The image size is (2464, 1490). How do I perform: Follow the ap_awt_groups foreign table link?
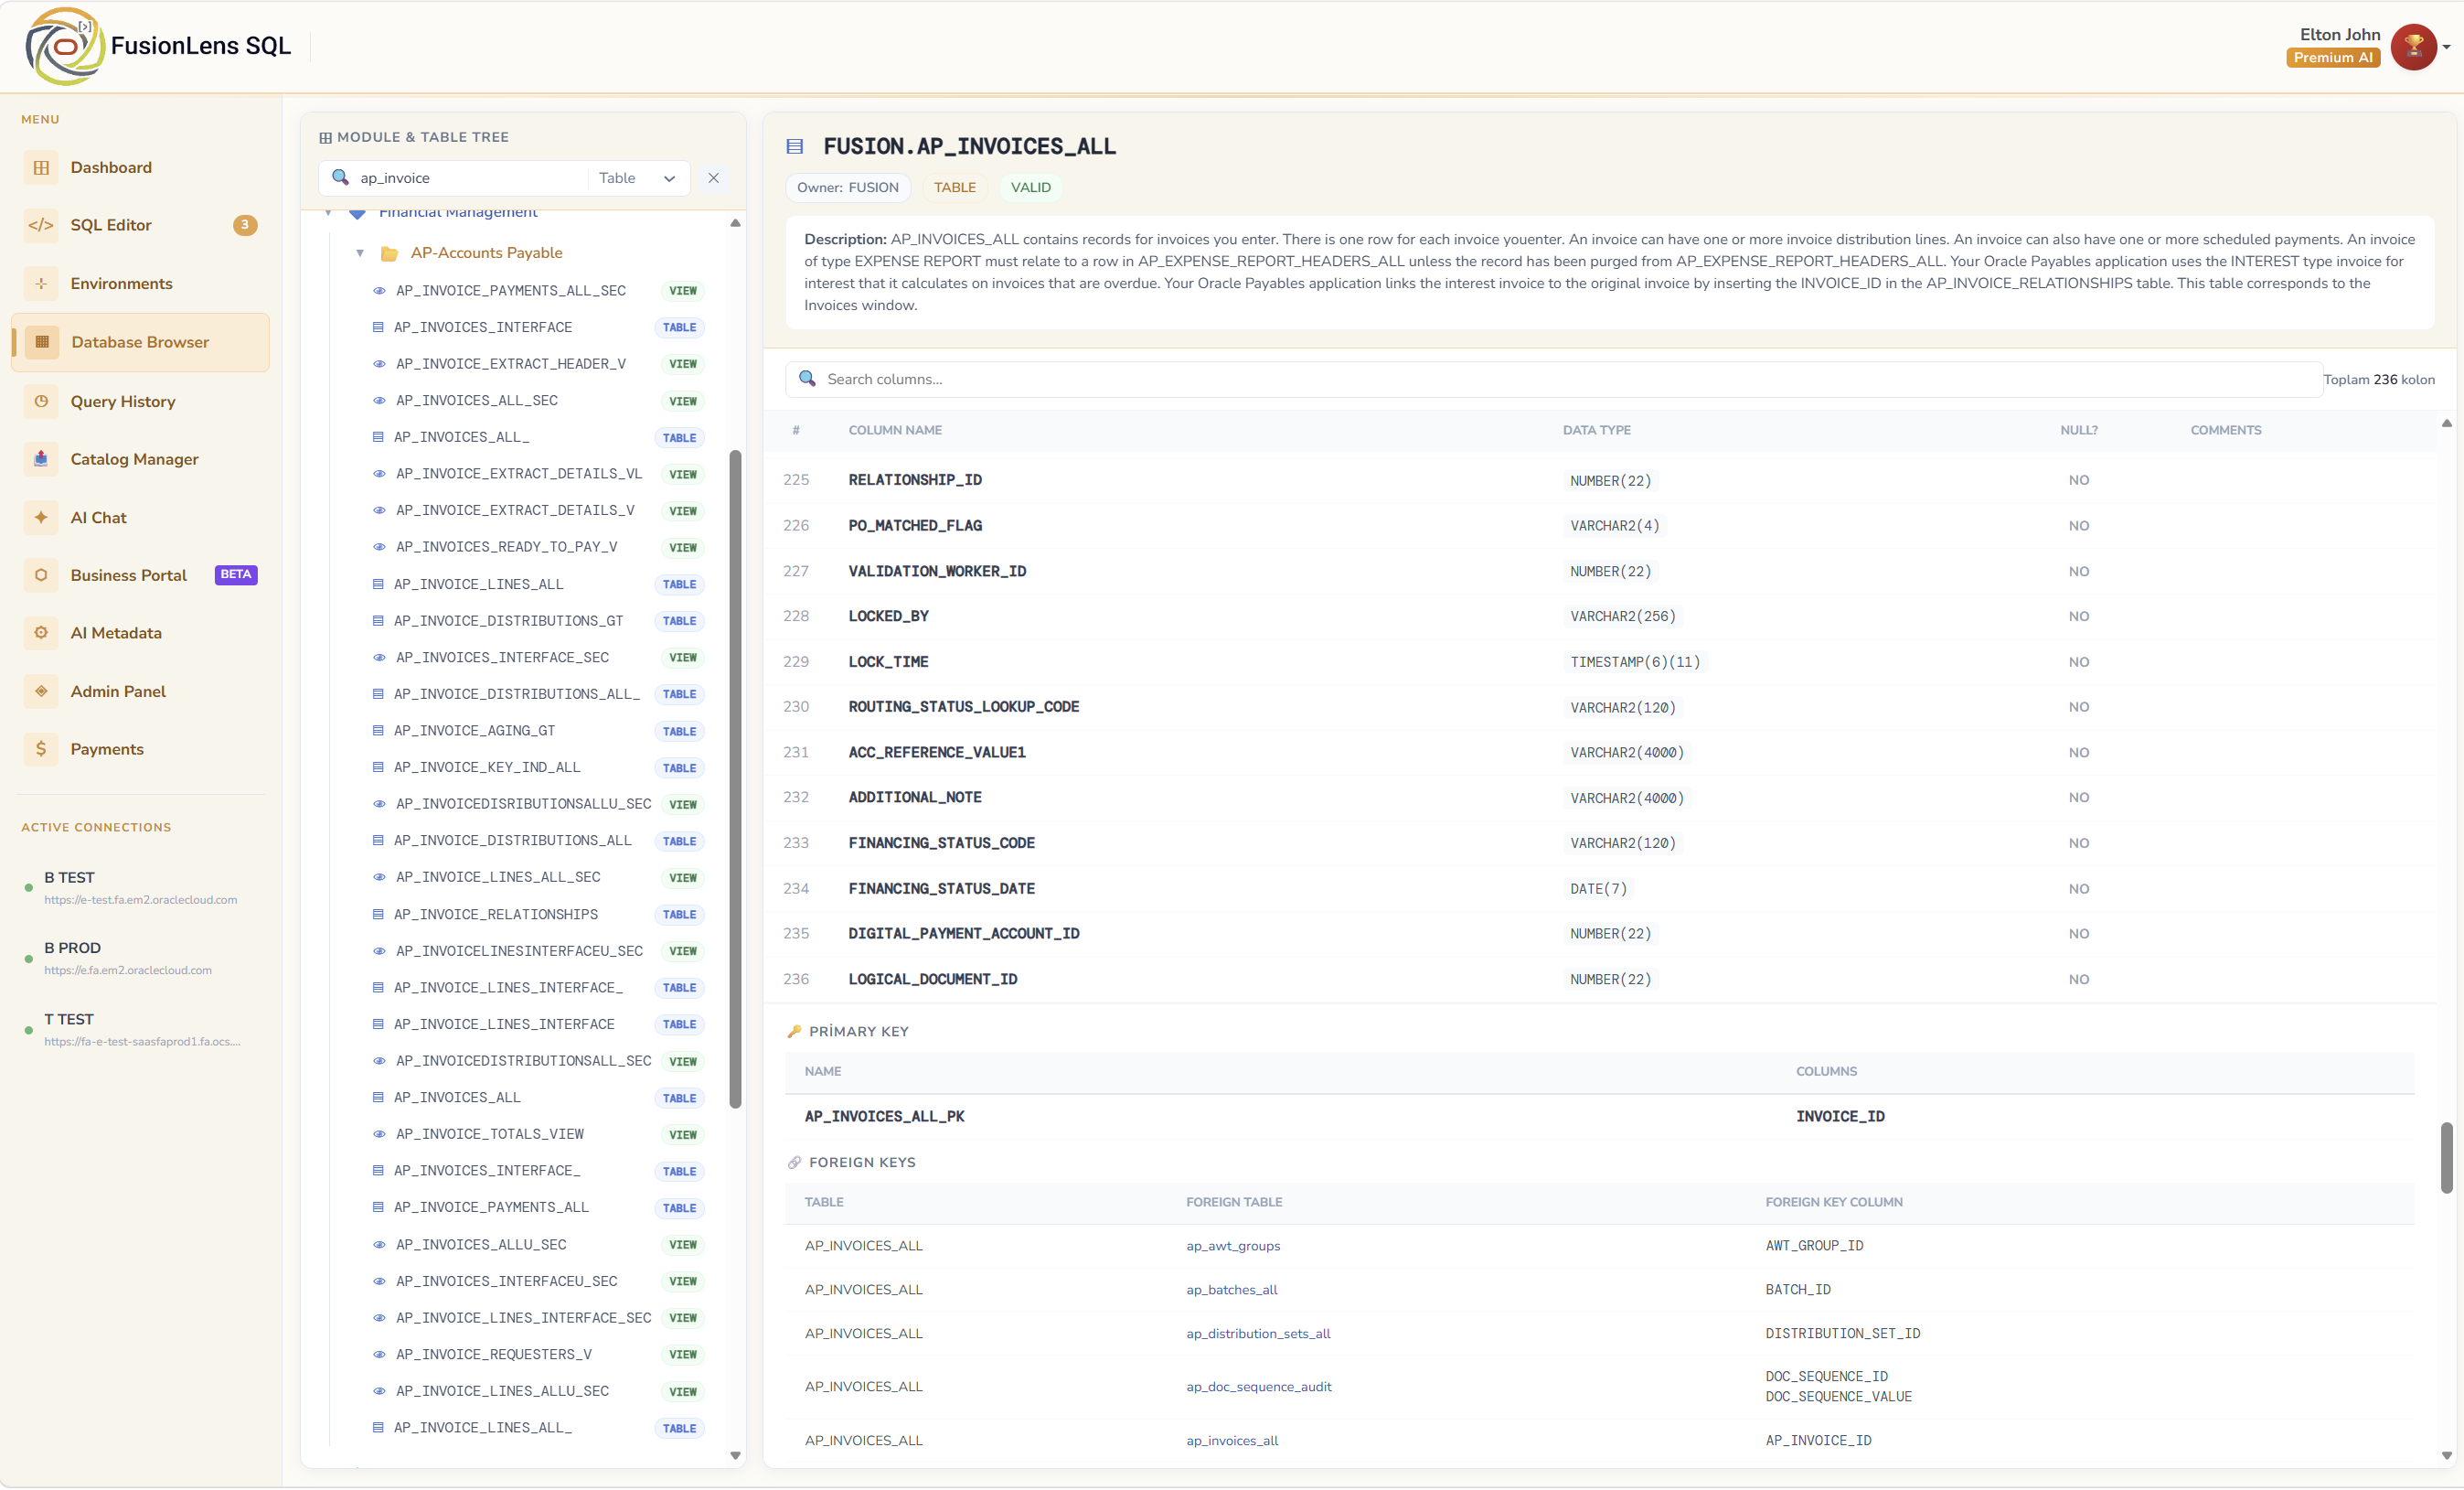click(x=1232, y=1247)
